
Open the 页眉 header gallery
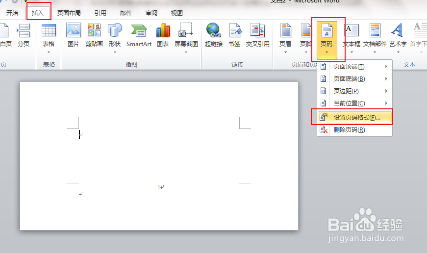[x=285, y=38]
